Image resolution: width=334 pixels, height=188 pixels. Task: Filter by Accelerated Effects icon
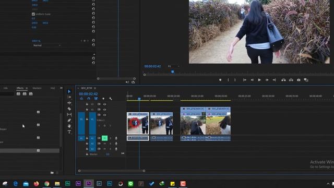click(x=18, y=94)
